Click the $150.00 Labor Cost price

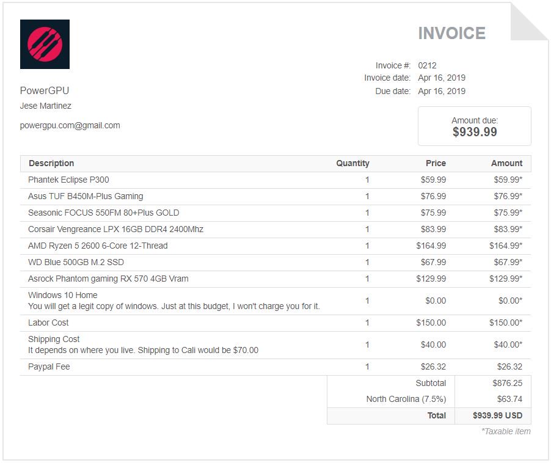(431, 323)
